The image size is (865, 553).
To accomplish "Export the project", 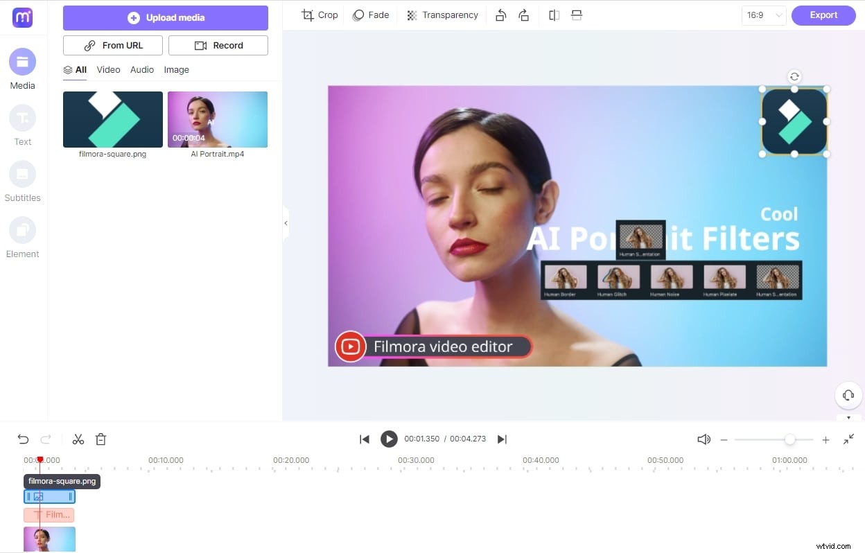I will [x=823, y=15].
